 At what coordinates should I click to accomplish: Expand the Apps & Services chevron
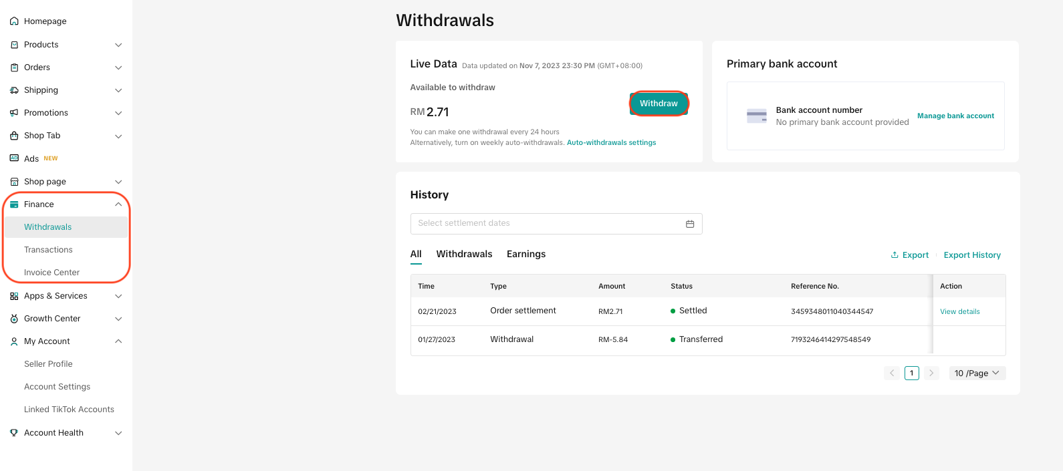pyautogui.click(x=118, y=296)
